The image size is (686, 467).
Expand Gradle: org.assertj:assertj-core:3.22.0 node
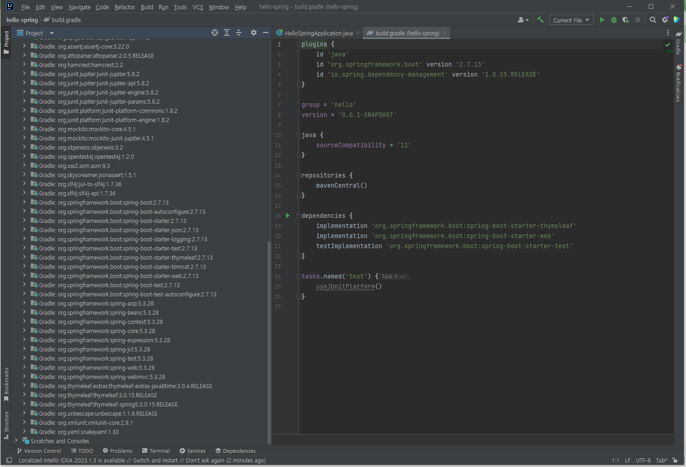[24, 46]
